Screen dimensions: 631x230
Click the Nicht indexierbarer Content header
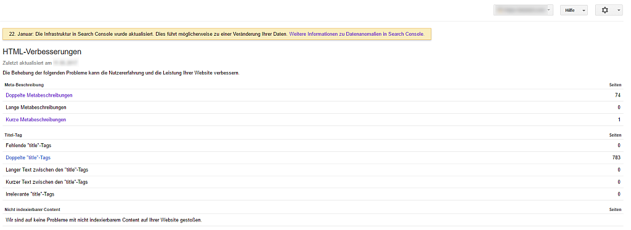pyautogui.click(x=33, y=210)
